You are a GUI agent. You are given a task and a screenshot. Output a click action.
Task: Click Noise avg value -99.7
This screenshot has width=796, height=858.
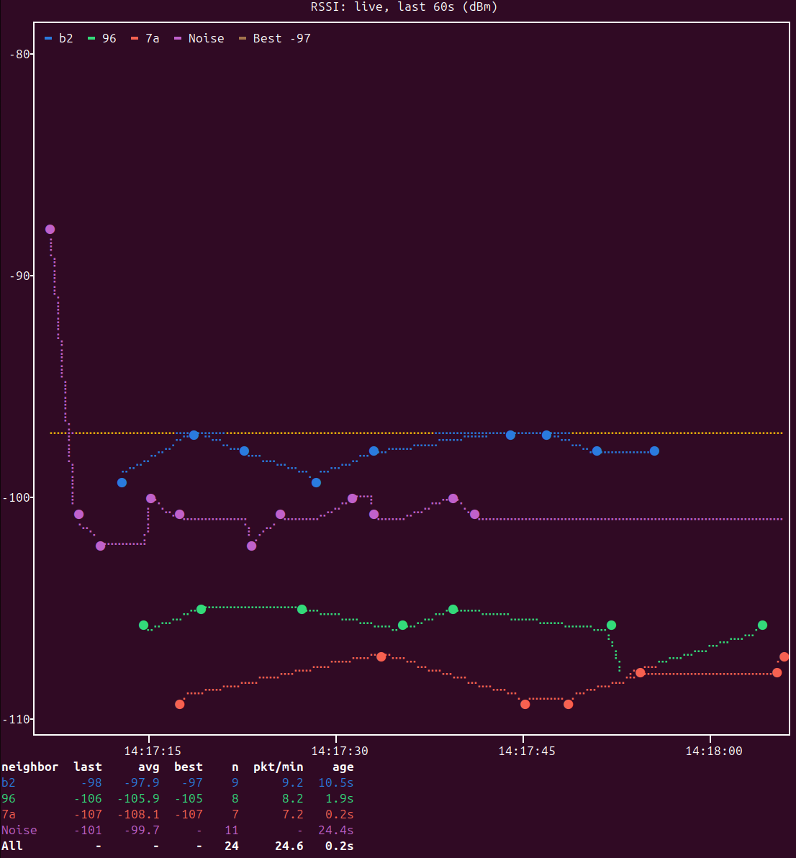coord(142,830)
